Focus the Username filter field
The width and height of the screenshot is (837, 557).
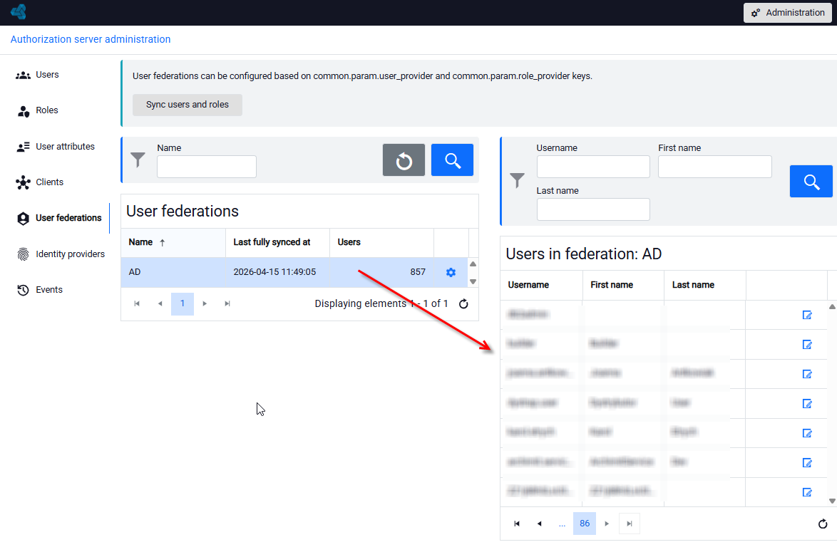coord(593,167)
